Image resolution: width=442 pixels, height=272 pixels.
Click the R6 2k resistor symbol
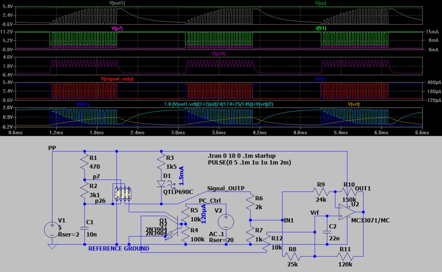(250, 203)
